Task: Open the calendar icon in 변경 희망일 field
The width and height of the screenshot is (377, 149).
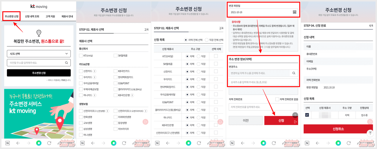Action: point(294,12)
